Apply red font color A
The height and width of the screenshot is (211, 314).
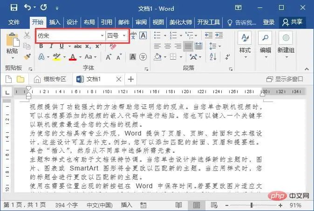[x=73, y=57]
